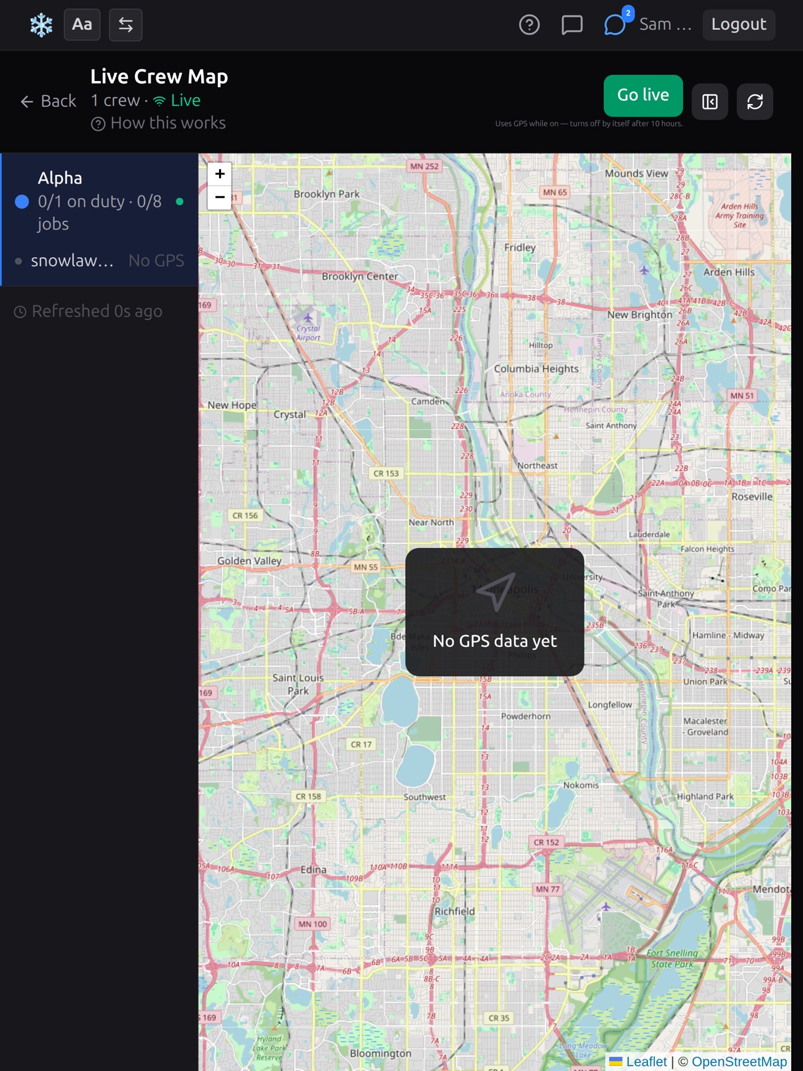Go back using the Back arrow
Viewport: 803px width, 1071px height.
point(48,101)
